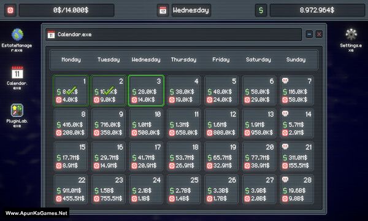Select the Friday column header
Image resolution: width=368 pixels, height=221 pixels.
tap(221, 60)
